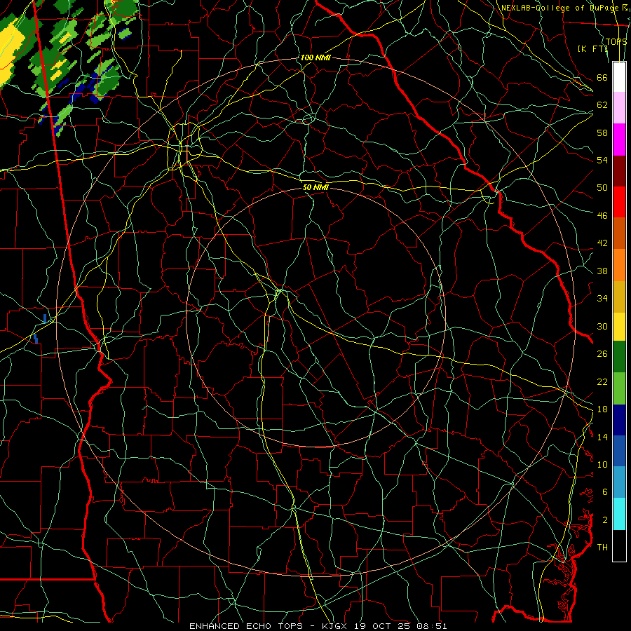The width and height of the screenshot is (631, 631).
Task: Click the 18 legend value
Action: 602,409
